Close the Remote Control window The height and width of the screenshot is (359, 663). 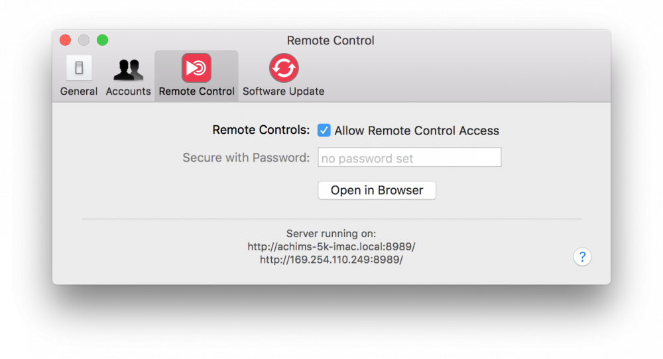click(x=65, y=40)
